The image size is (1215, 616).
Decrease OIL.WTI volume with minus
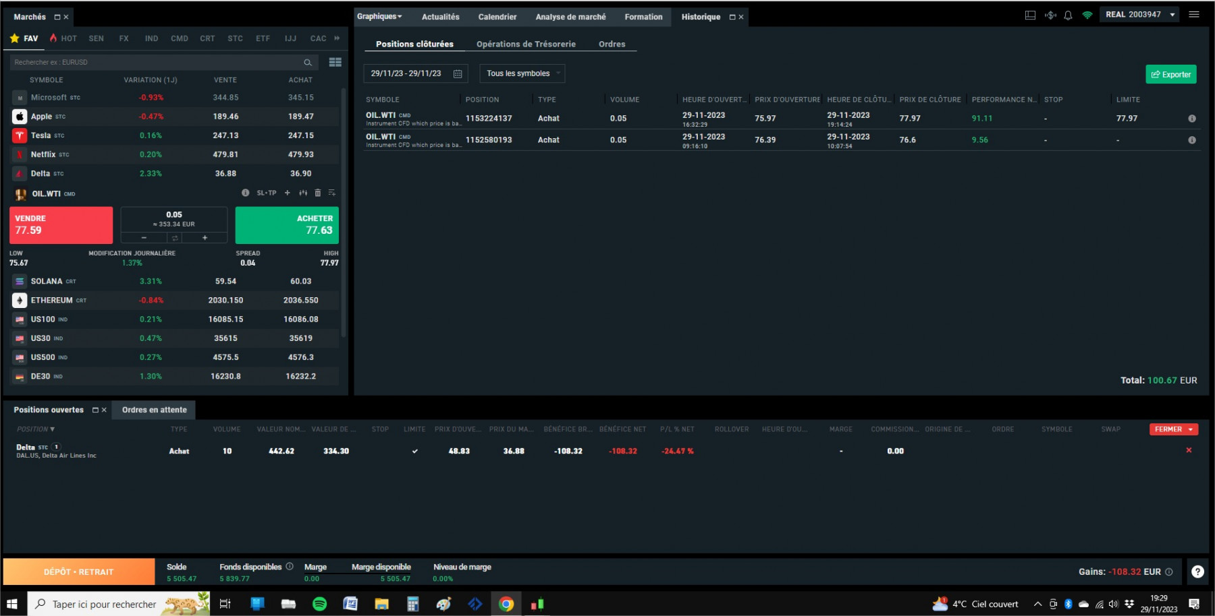point(144,238)
